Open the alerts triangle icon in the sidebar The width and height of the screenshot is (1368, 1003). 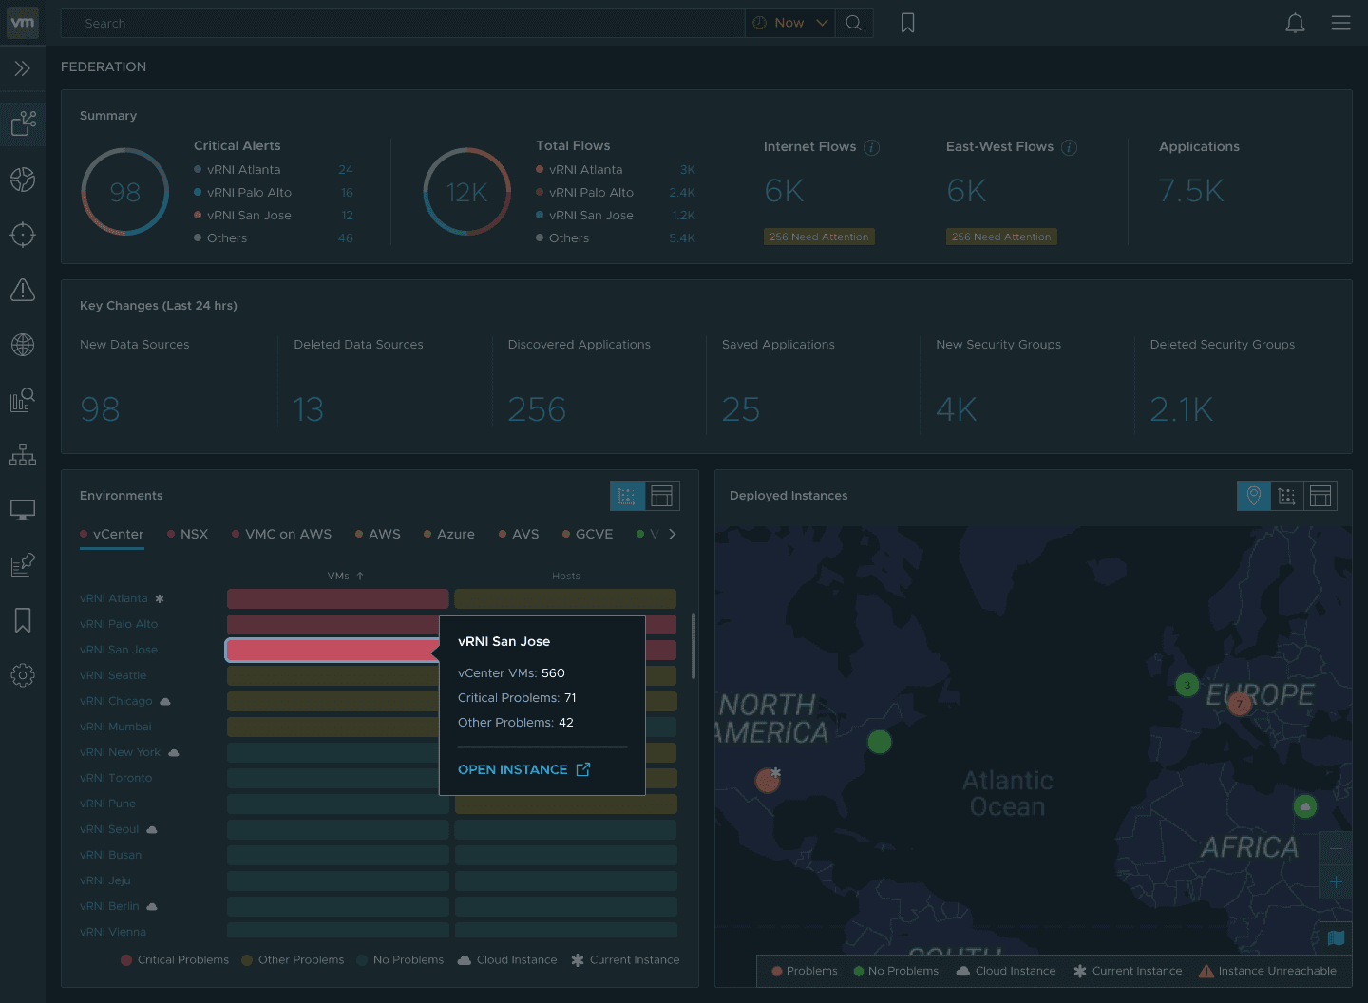[x=23, y=290]
